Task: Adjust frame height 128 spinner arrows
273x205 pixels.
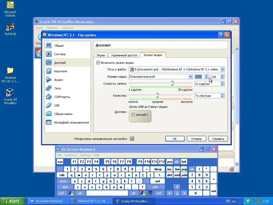Action: [222, 77]
